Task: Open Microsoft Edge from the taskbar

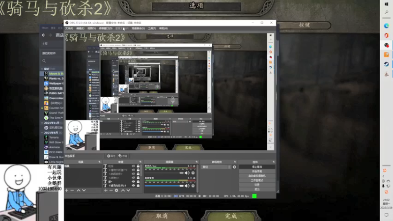Action: (x=386, y=26)
